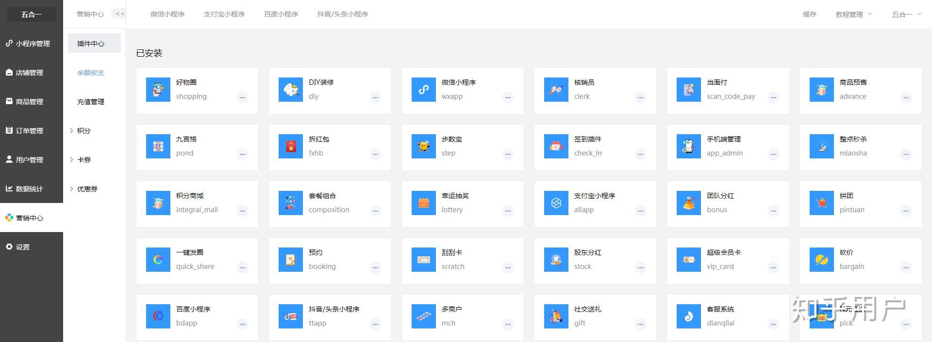
Task: Select the 核销员 clerk plugin icon
Action: [x=556, y=90]
